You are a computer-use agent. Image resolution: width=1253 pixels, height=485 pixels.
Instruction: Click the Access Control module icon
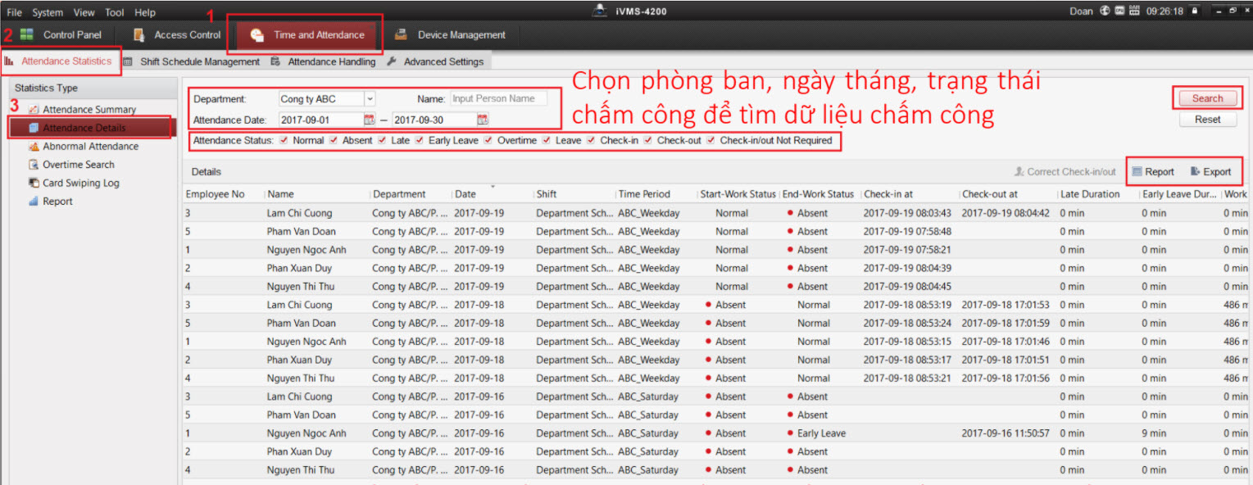pos(138,34)
